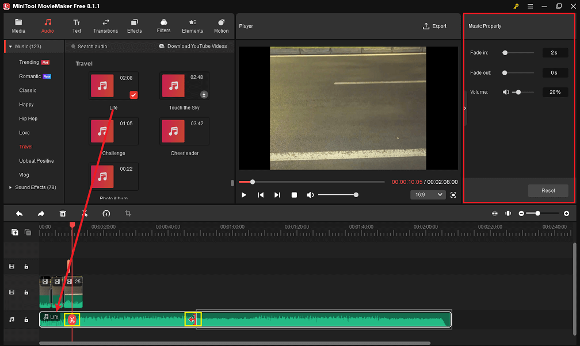Adjust the music Volume slider
This screenshot has height=346, width=580.
tap(522, 92)
